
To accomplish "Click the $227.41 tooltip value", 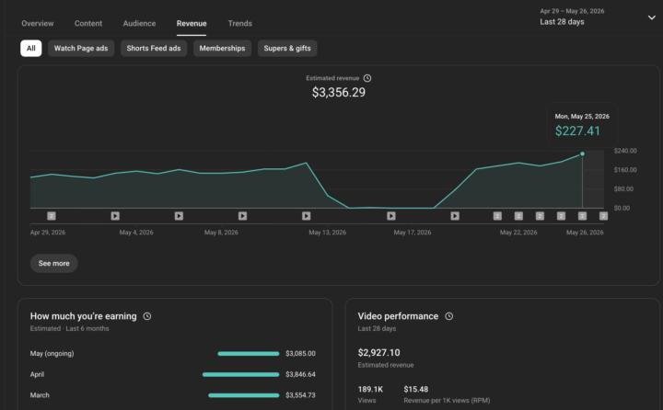I will (x=577, y=131).
